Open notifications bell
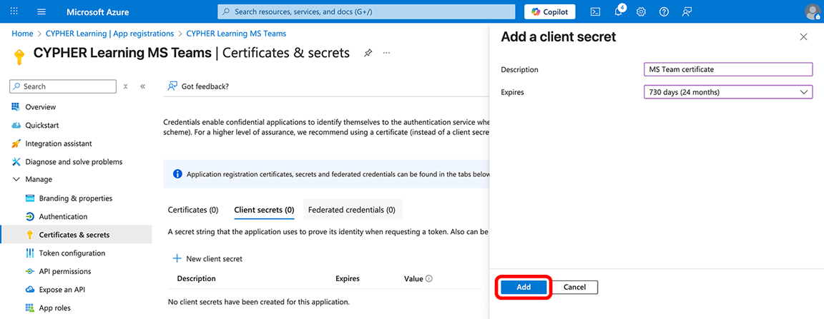 tap(619, 11)
